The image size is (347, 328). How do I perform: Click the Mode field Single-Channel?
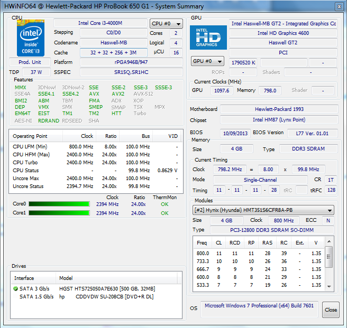[260, 180]
